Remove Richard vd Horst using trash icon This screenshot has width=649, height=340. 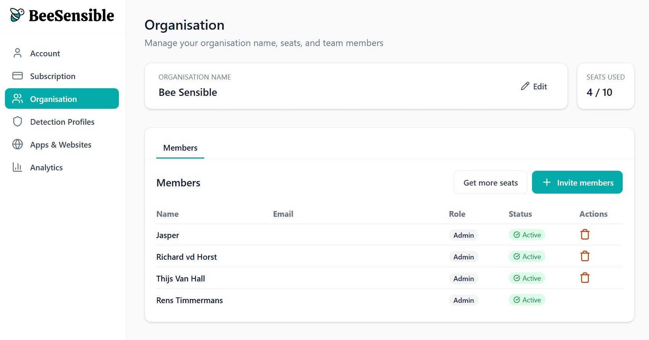(x=585, y=256)
